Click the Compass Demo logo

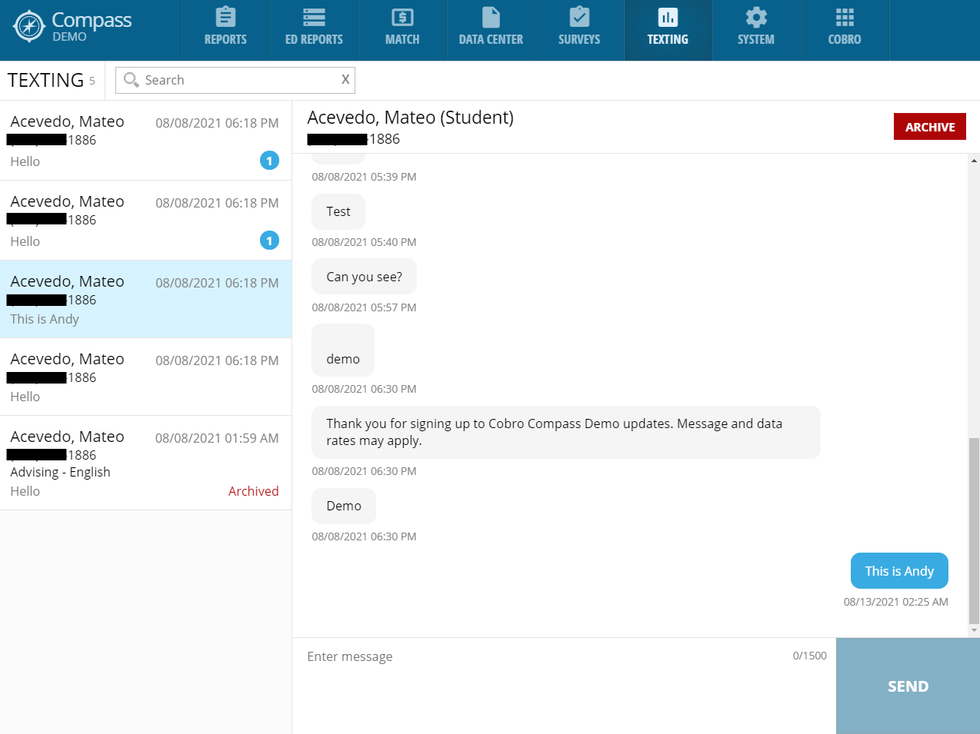[x=73, y=27]
